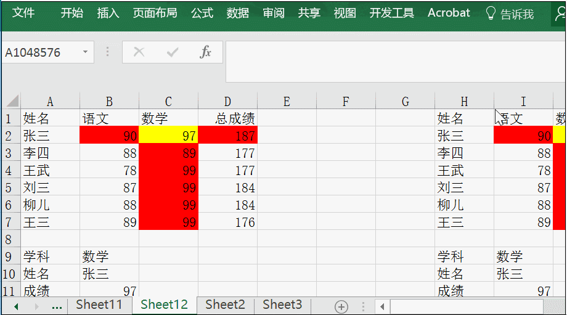Screen dimensions: 567x315
Task: Click the New sheet plus icon
Action: pos(341,307)
